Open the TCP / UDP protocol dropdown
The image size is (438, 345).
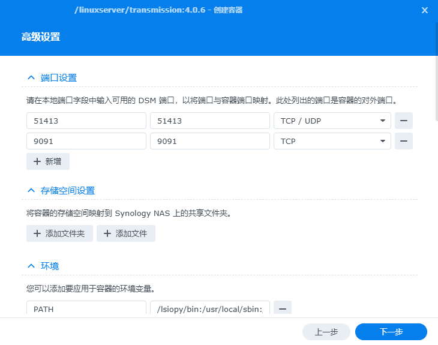click(x=332, y=121)
